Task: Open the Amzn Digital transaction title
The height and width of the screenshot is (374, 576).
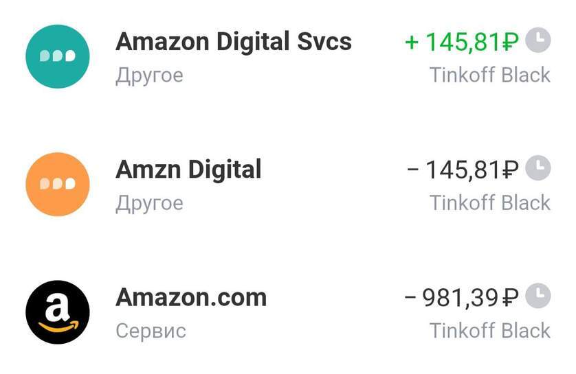Action: click(x=188, y=170)
